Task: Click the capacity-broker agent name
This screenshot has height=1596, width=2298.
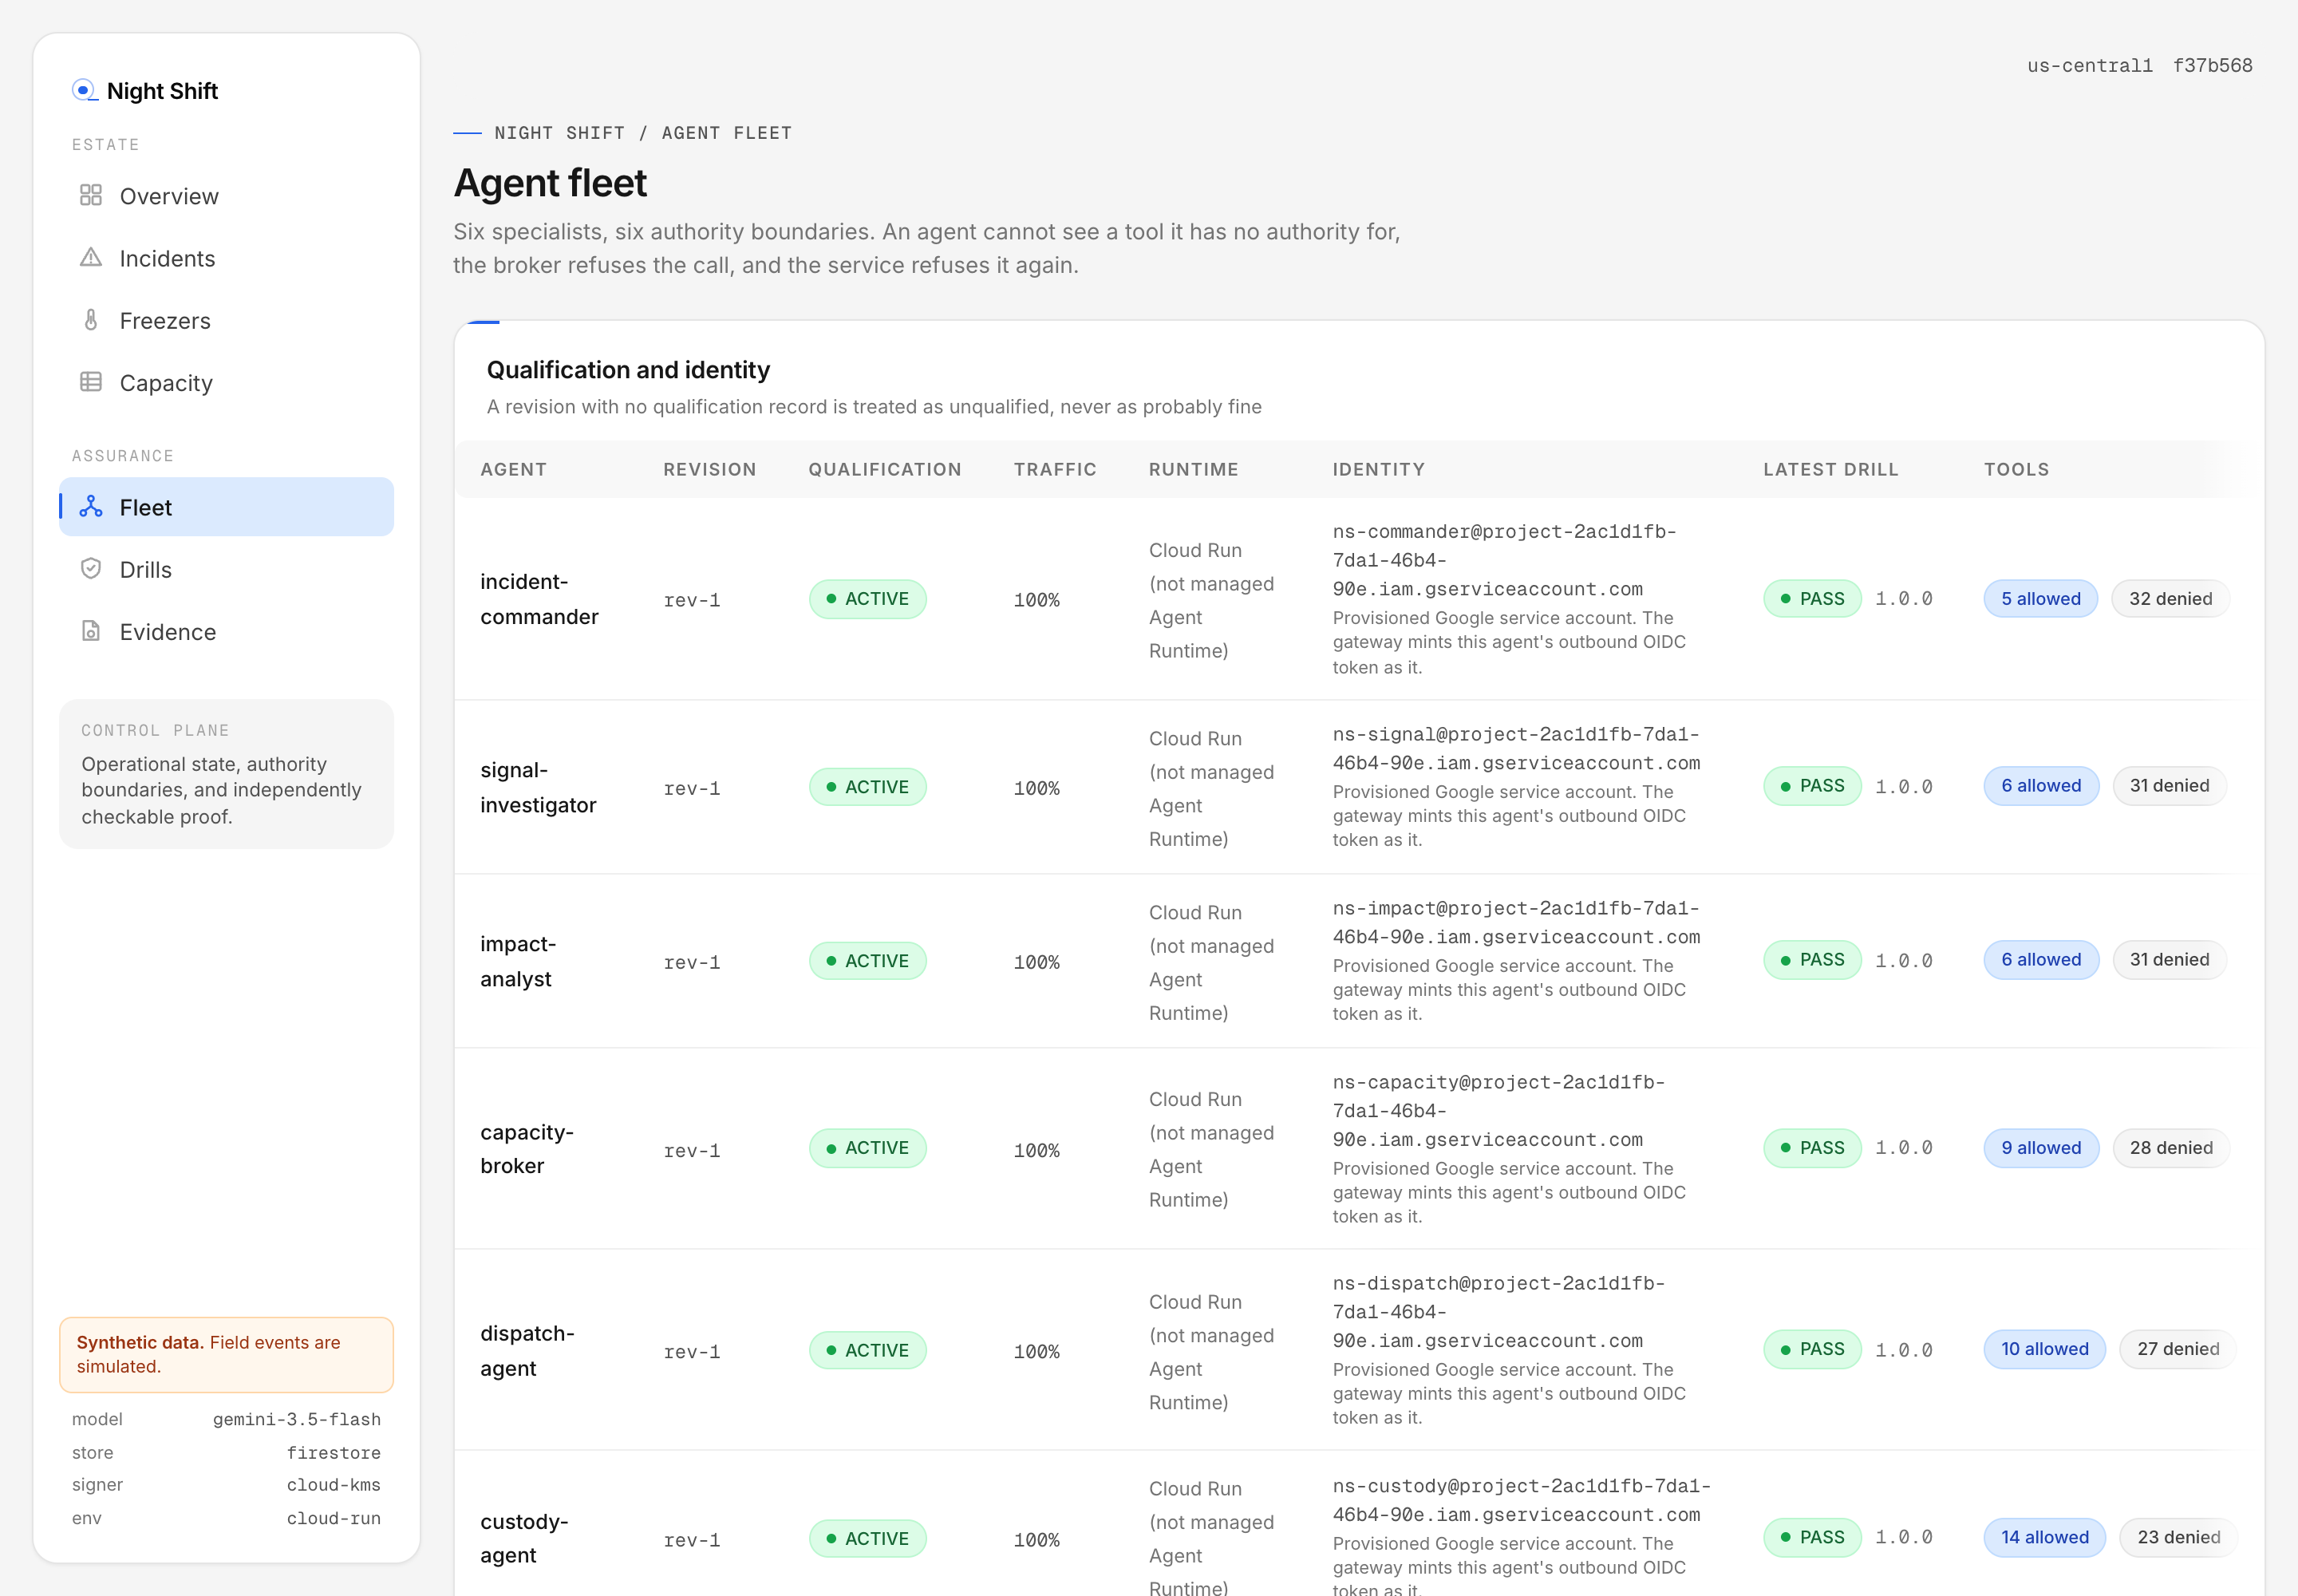Action: (527, 1149)
